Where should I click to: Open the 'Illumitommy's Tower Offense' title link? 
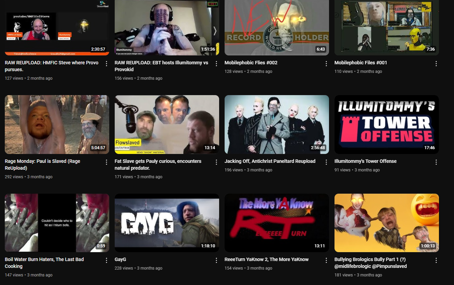coord(366,161)
